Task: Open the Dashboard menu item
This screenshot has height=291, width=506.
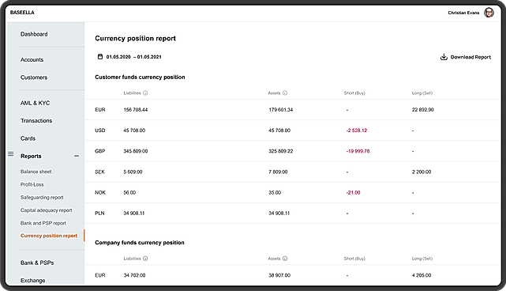Action: pyautogui.click(x=34, y=34)
